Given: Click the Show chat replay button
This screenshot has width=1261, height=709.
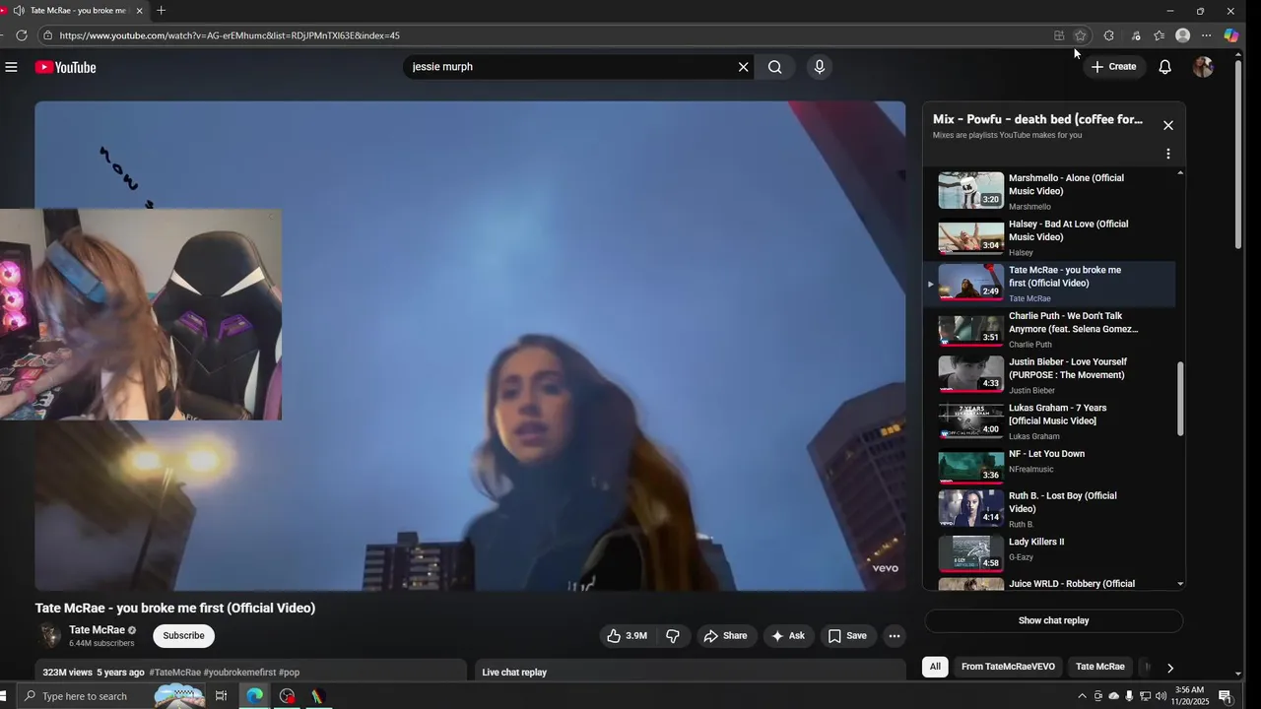Looking at the screenshot, I should pyautogui.click(x=1053, y=620).
